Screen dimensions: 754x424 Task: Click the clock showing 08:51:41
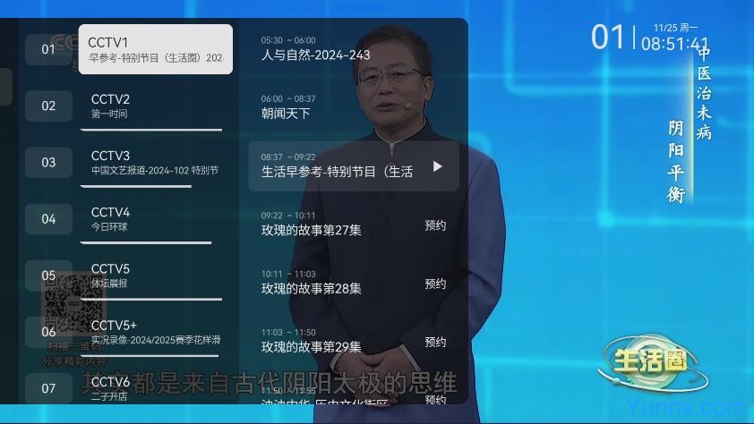click(674, 44)
